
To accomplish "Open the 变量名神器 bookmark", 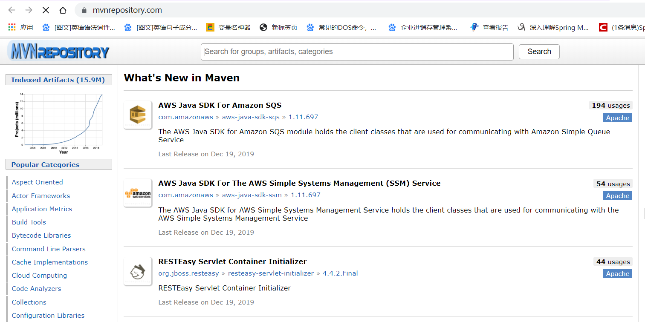I will coord(228,27).
